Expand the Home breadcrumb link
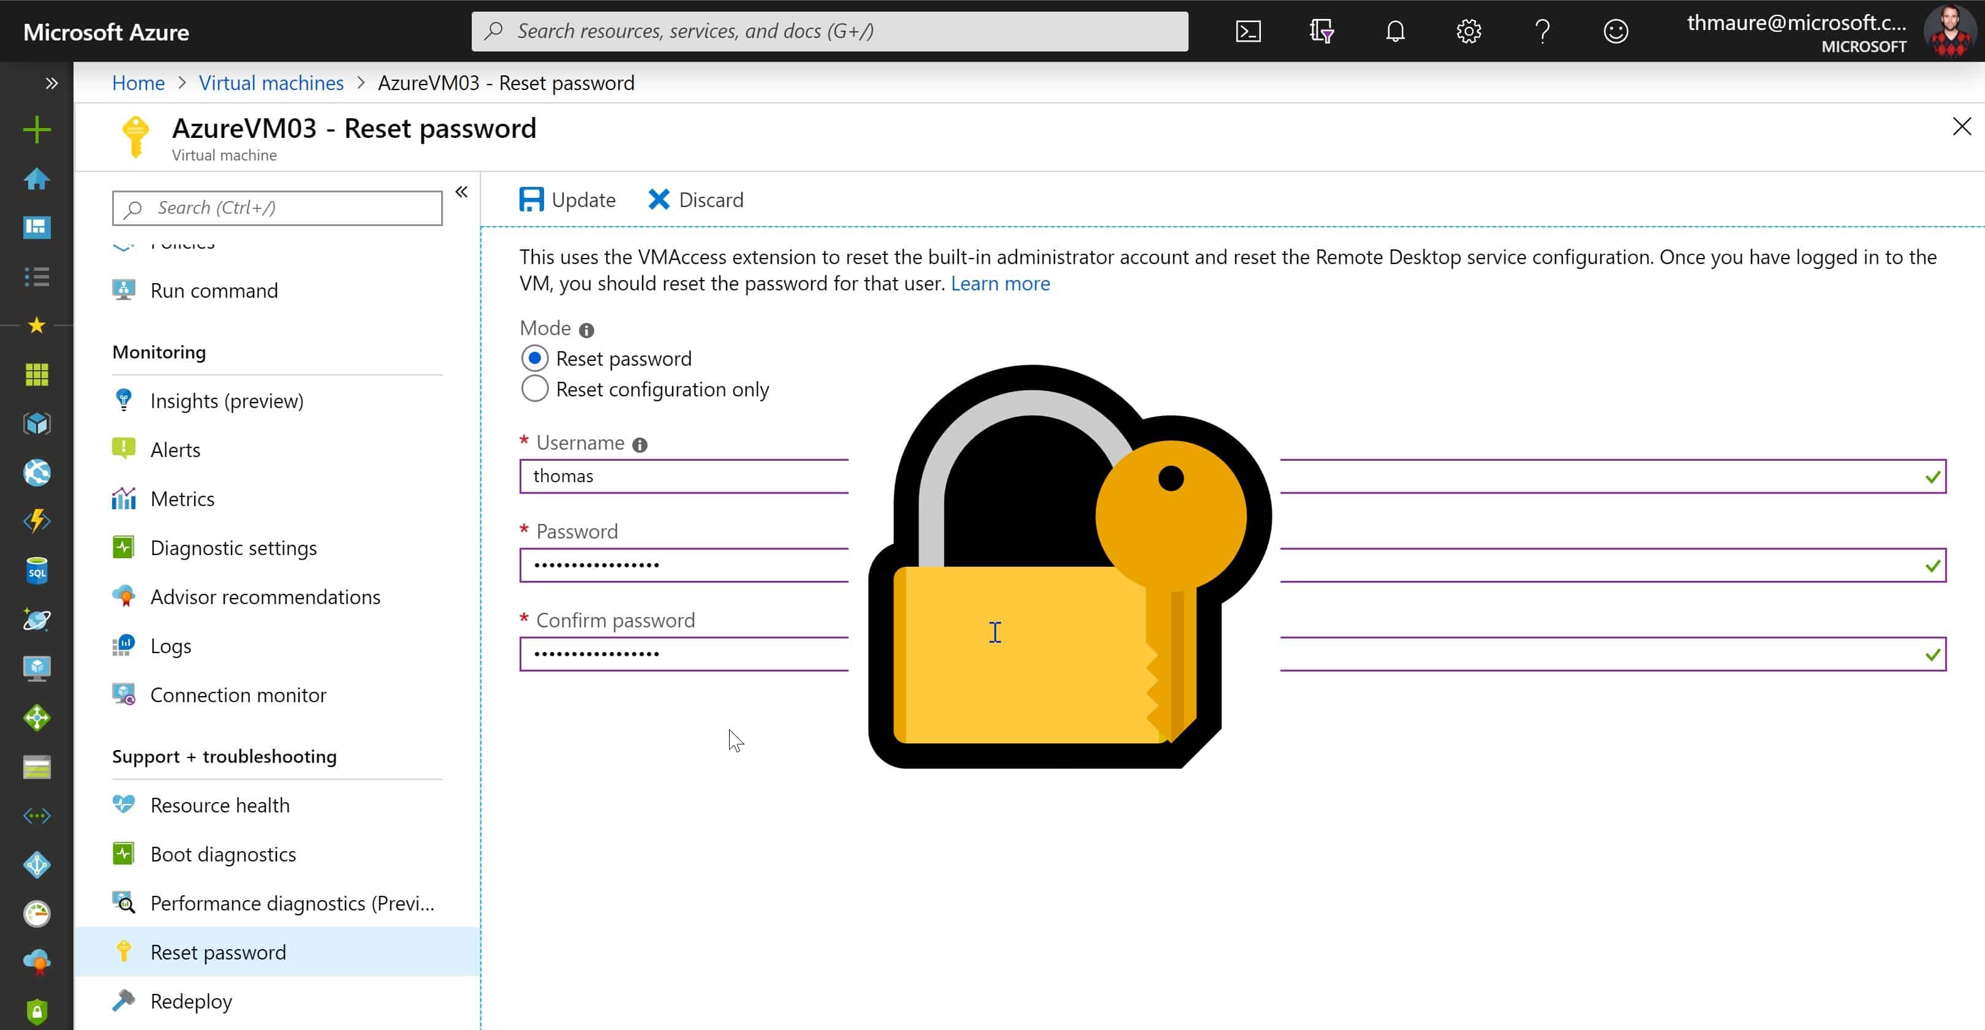The height and width of the screenshot is (1030, 1985). (138, 81)
